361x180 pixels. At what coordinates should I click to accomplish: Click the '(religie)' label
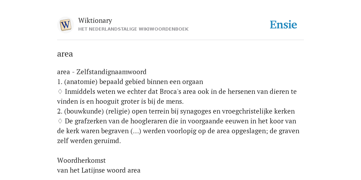(x=118, y=111)
